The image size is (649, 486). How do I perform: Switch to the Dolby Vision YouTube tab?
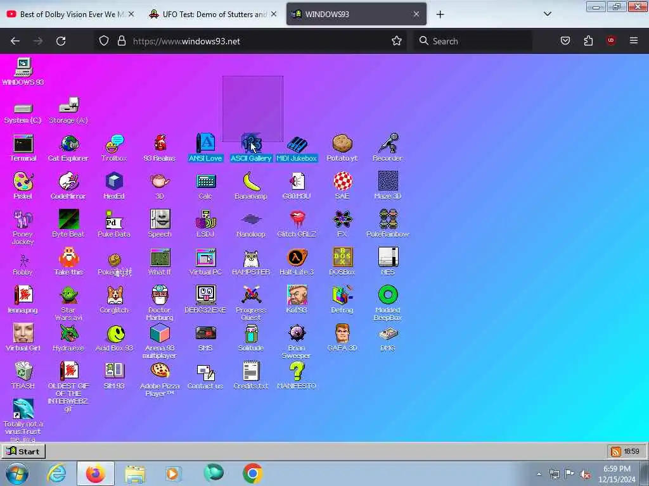[72, 14]
